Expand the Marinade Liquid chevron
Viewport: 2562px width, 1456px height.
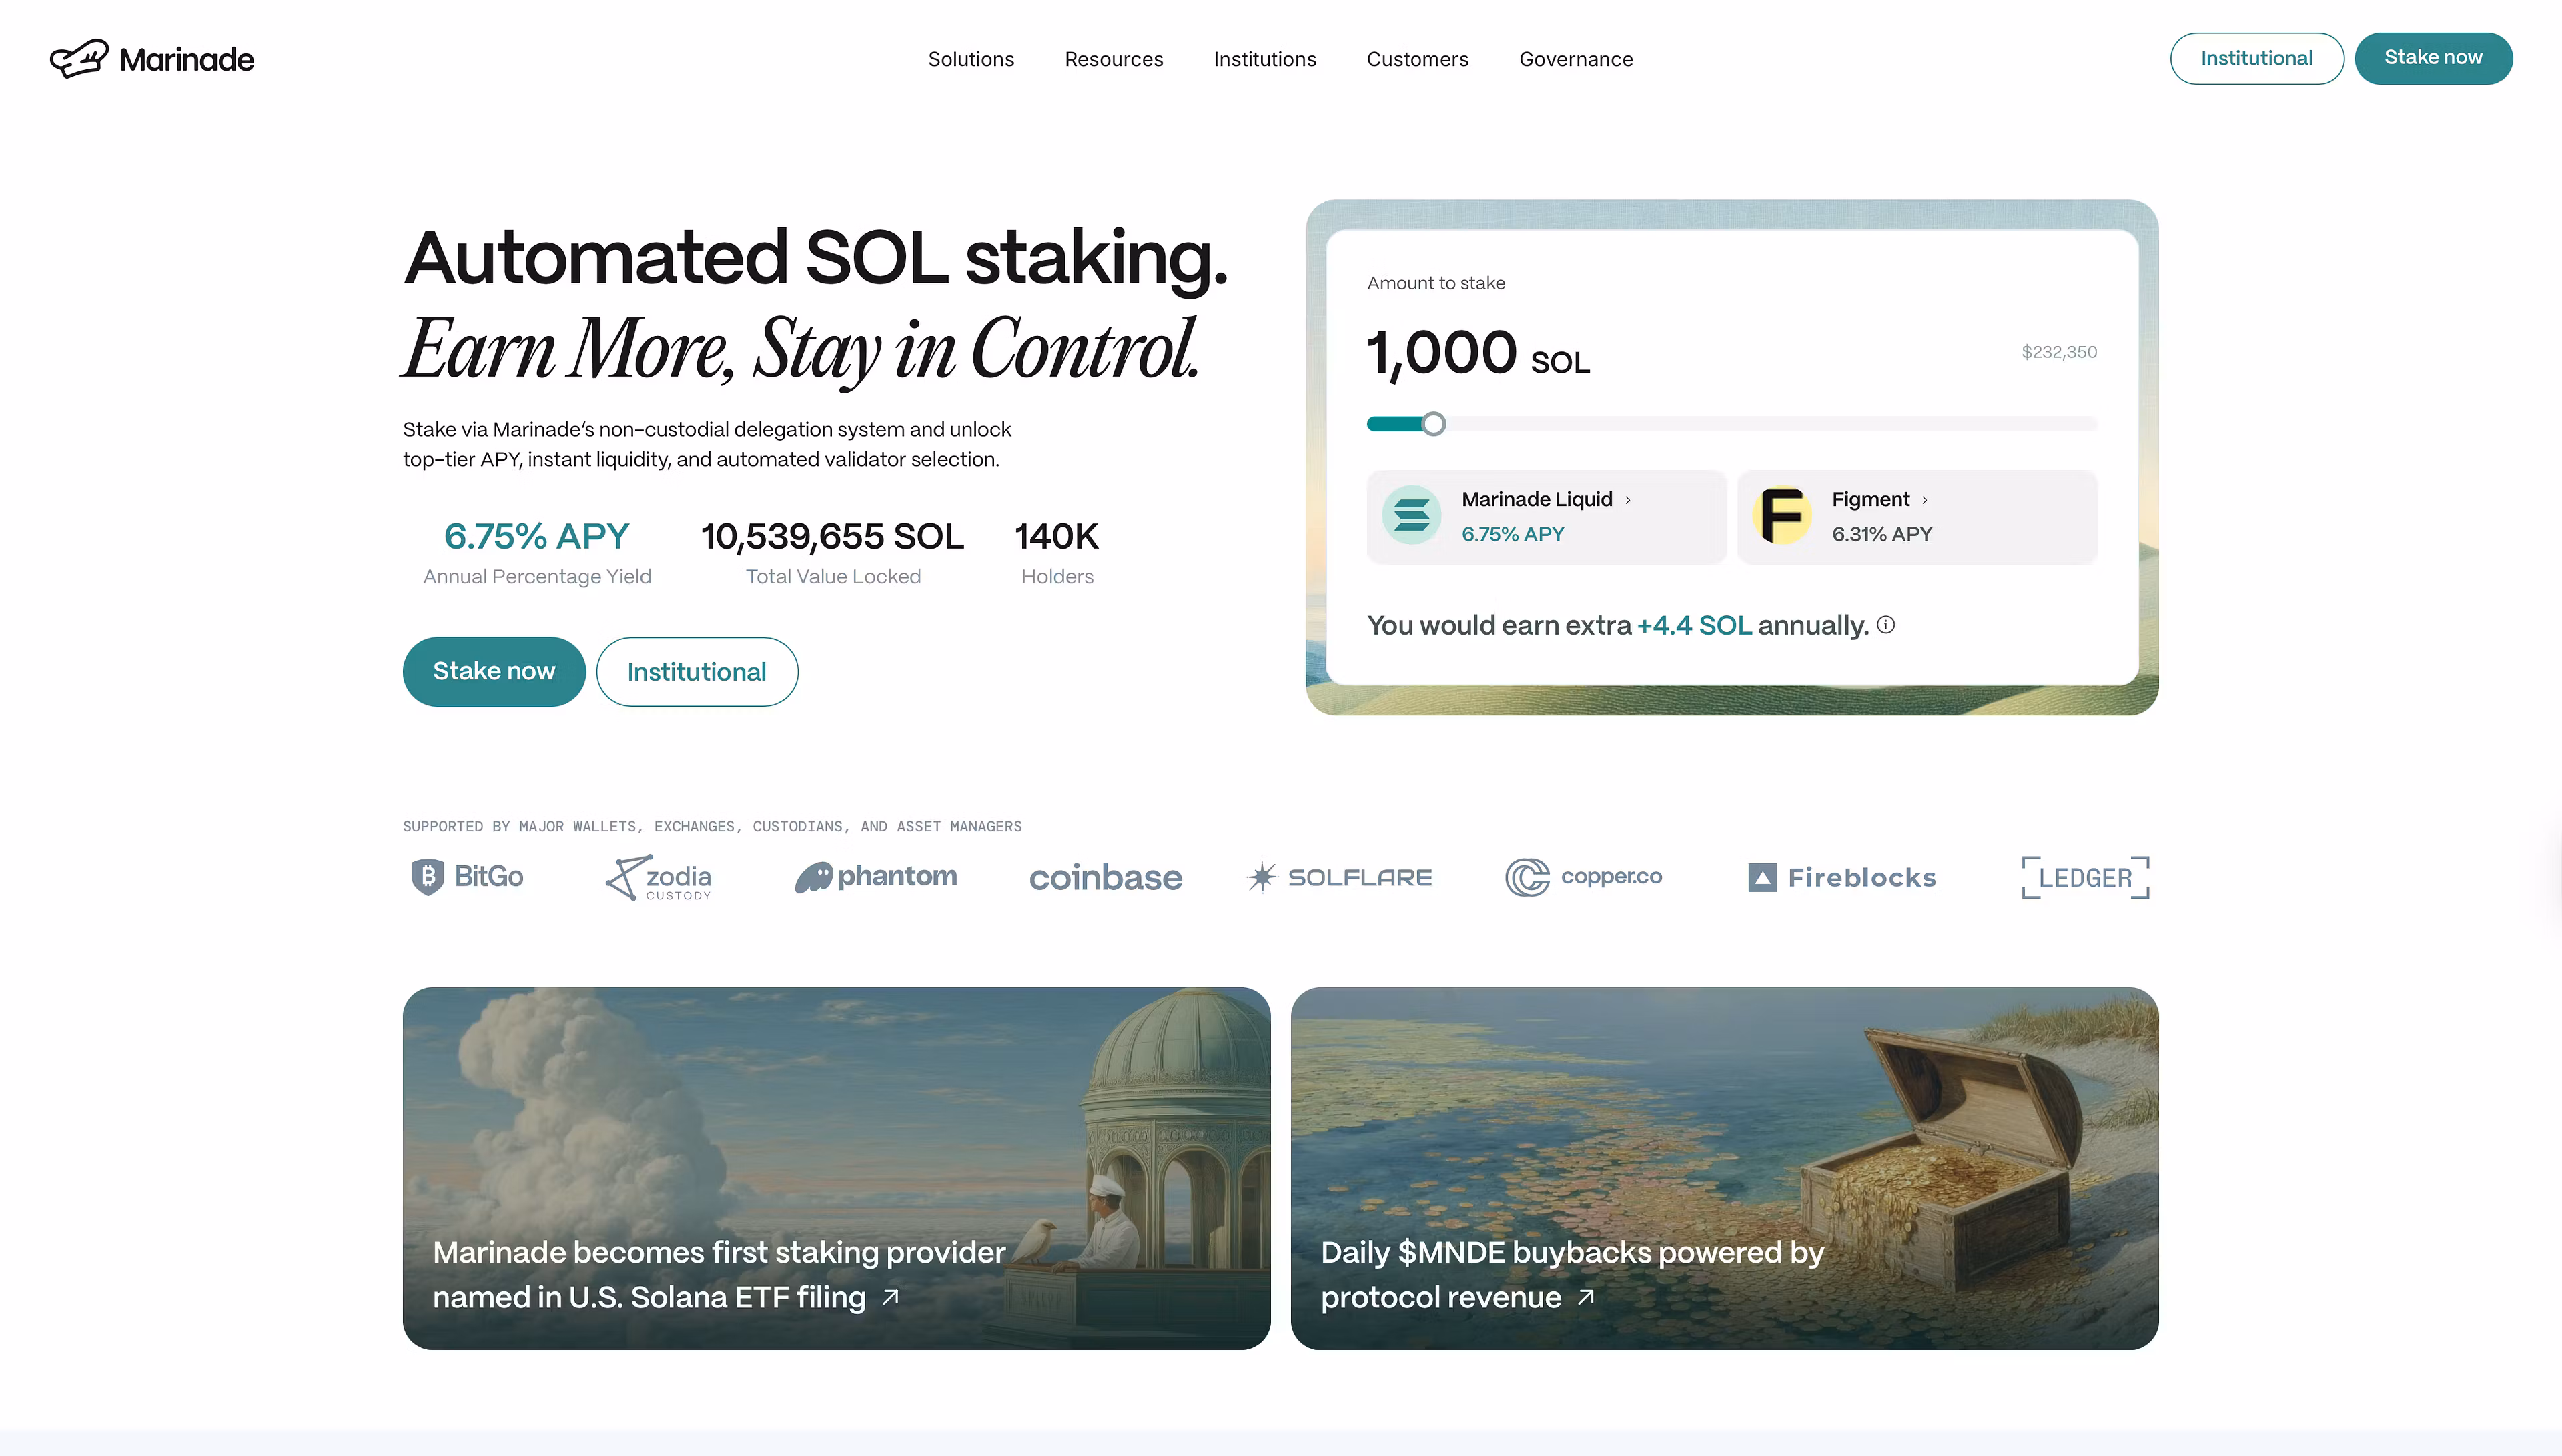coord(1628,500)
